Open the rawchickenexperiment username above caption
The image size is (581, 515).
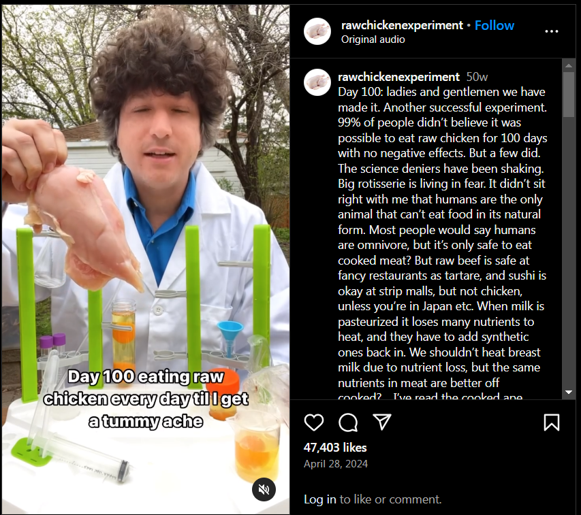398,77
